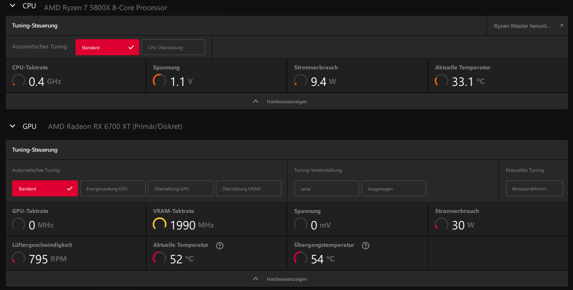Collapse the CPU section chevron
The width and height of the screenshot is (573, 290).
[13, 6]
